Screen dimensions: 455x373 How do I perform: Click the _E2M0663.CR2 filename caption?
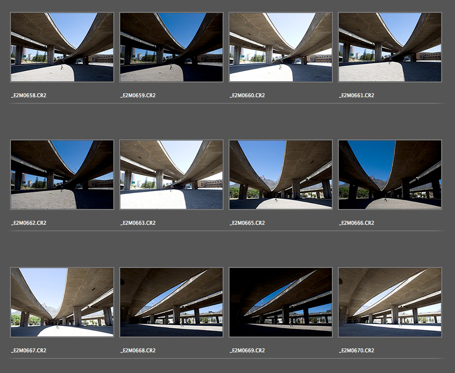(138, 223)
